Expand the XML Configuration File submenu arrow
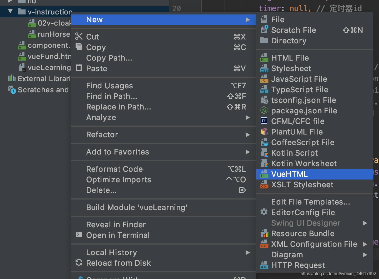379x279 pixels. click(x=365, y=244)
